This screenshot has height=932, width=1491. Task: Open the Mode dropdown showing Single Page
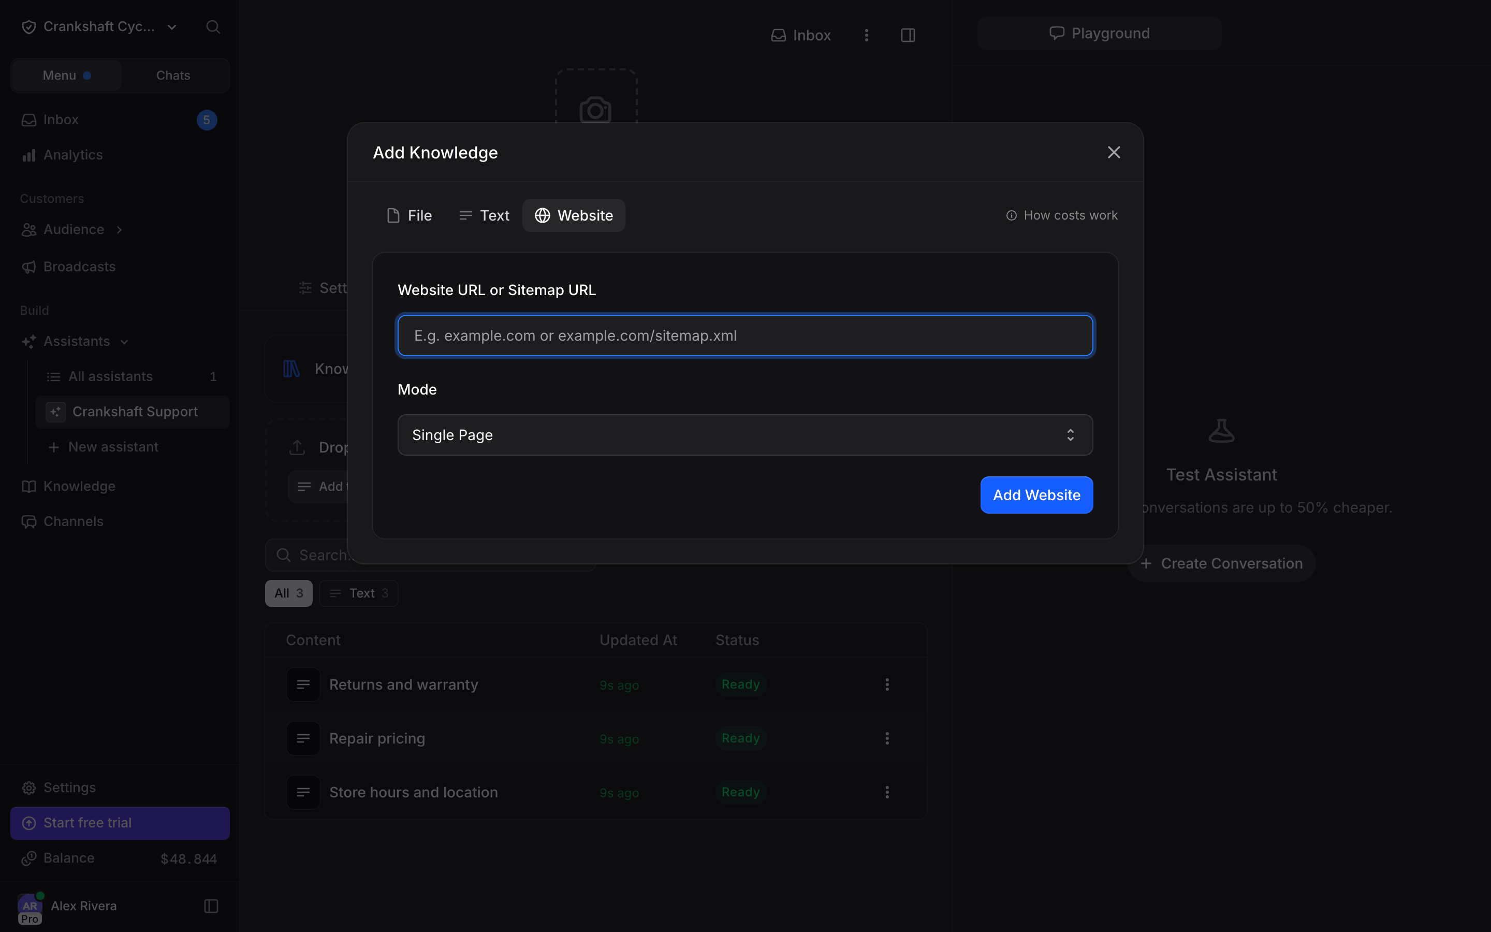point(745,434)
